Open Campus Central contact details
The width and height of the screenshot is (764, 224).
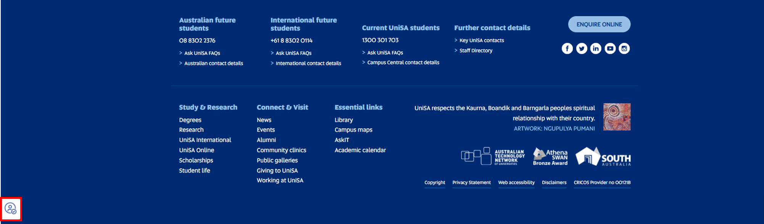(x=403, y=63)
